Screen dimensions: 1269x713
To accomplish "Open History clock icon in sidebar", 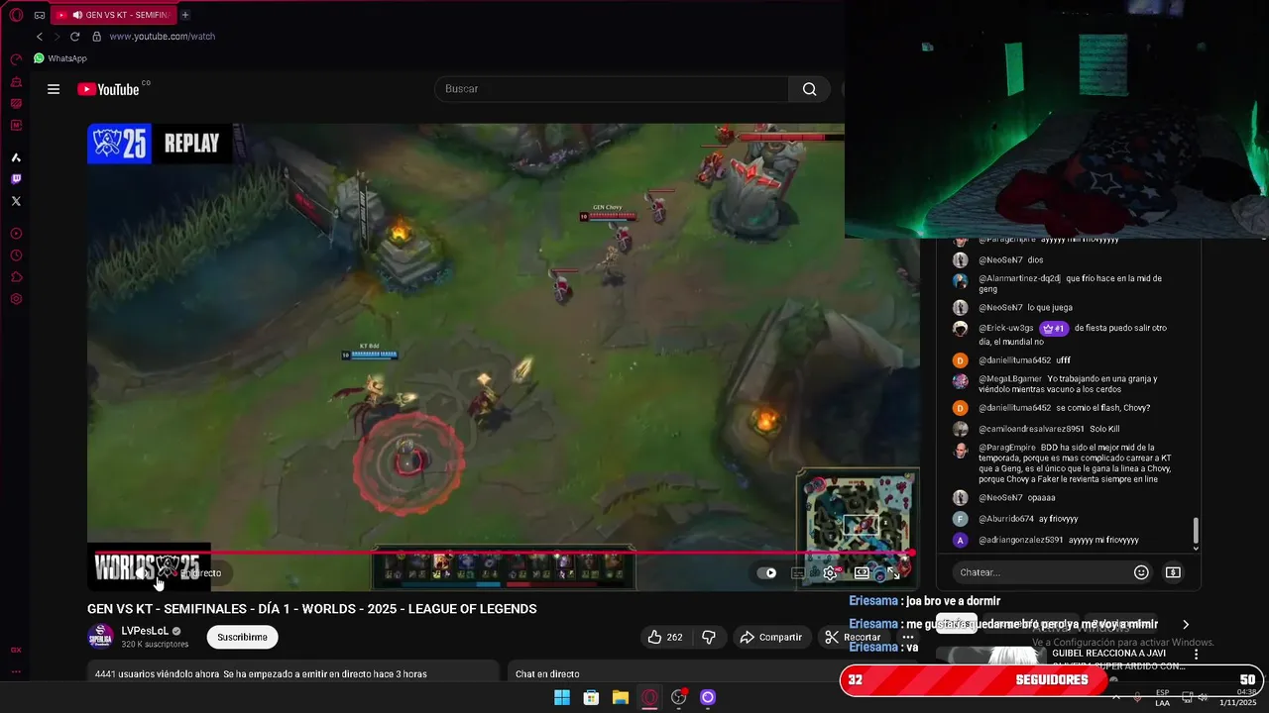I will [16, 255].
